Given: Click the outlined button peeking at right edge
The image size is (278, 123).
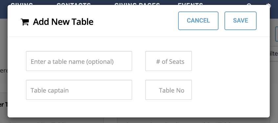Looking at the screenshot, I should tap(276, 34).
